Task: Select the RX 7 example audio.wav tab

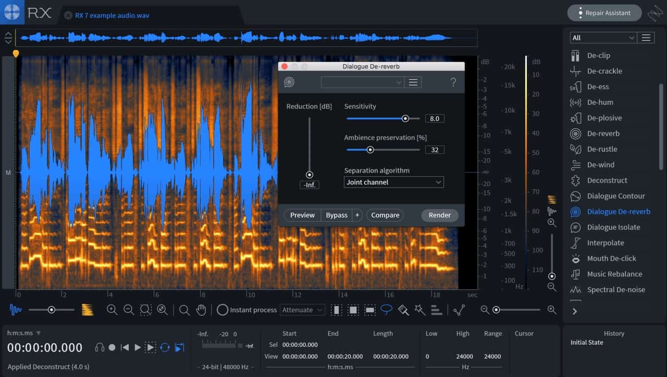Action: [112, 15]
